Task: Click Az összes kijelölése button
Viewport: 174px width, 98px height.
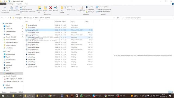Action: click(102, 7)
